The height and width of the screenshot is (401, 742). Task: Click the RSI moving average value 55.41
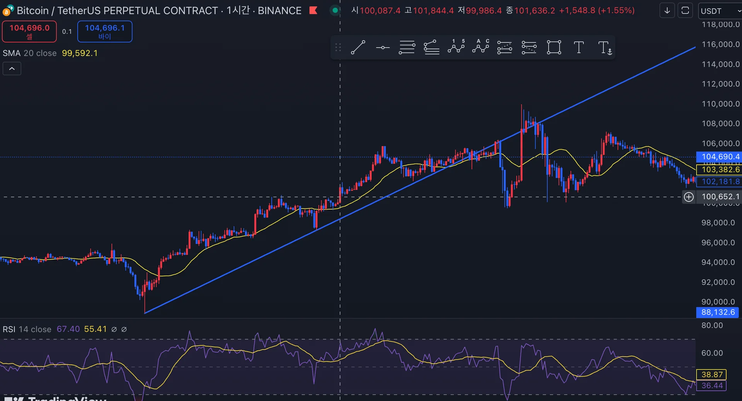[95, 329]
